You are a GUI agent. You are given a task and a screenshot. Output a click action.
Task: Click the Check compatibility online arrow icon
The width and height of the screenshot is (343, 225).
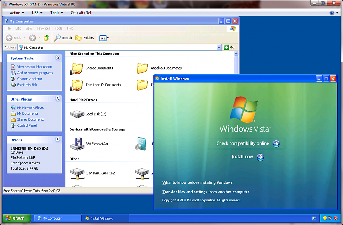(276, 144)
